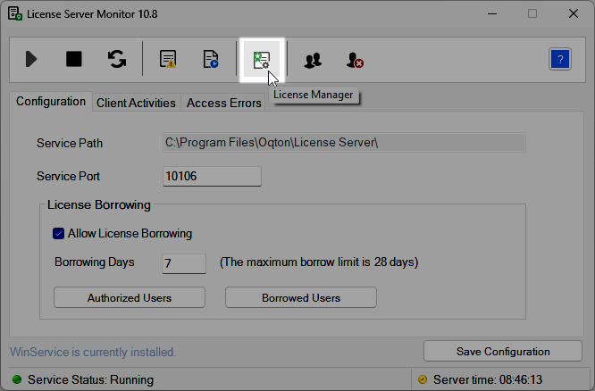Click the document icon with blue badge
Viewport: 595px width, 391px height.
(211, 60)
